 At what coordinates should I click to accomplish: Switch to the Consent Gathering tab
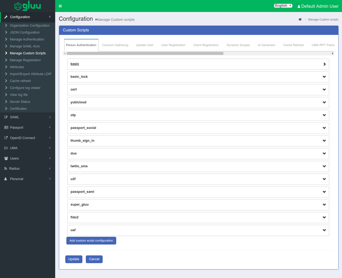point(115,45)
